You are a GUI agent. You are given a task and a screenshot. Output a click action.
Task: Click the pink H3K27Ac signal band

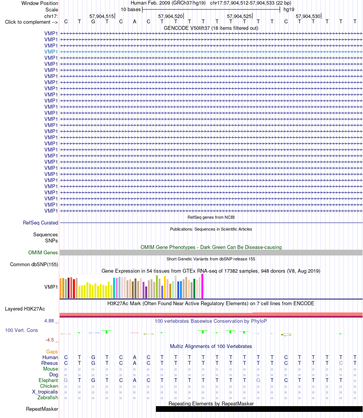211,315
